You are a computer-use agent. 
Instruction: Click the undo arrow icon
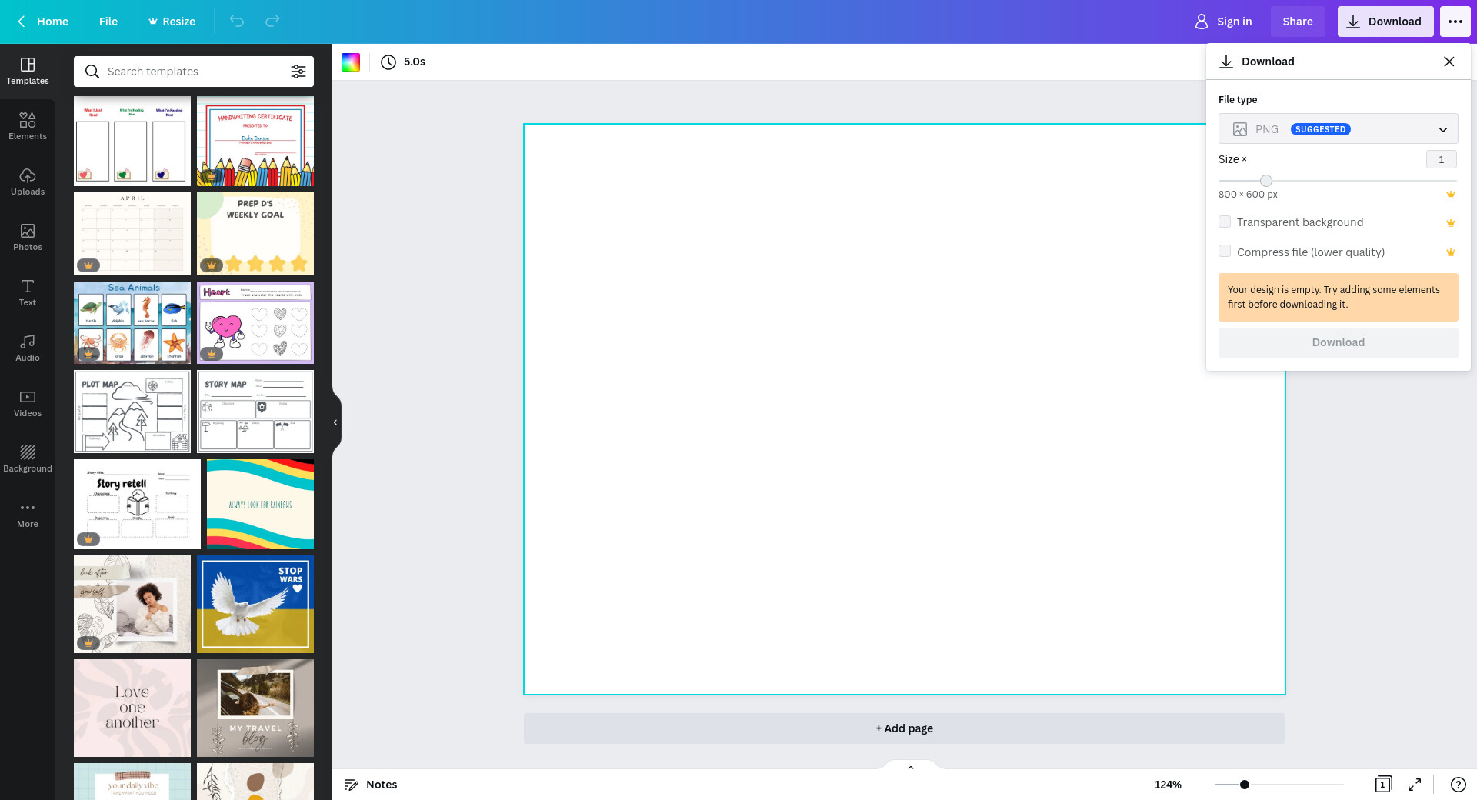point(237,22)
